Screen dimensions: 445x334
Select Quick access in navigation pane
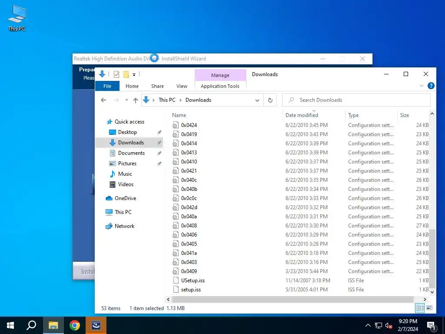(130, 122)
